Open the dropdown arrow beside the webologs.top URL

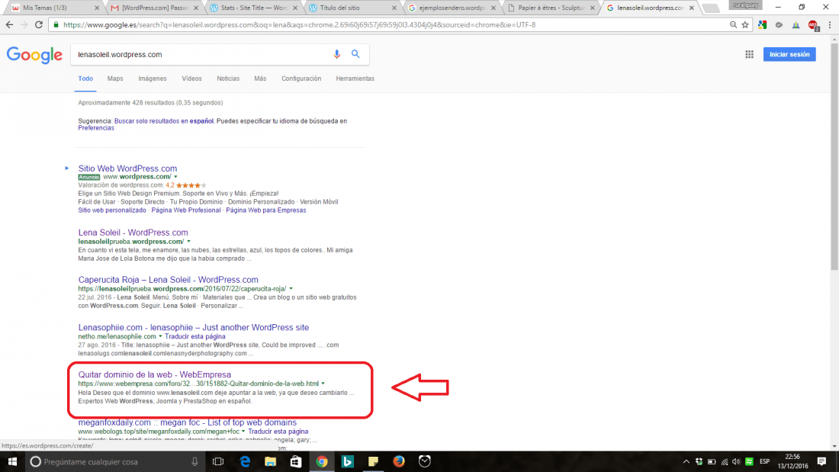pyautogui.click(x=243, y=432)
